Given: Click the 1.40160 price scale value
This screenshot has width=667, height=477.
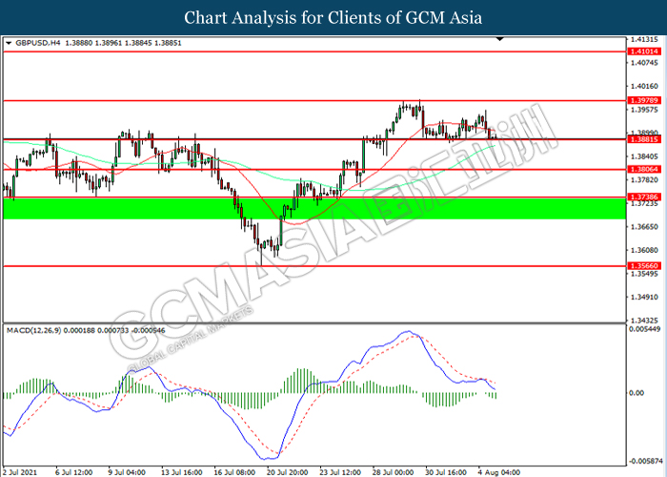Looking at the screenshot, I should (644, 87).
